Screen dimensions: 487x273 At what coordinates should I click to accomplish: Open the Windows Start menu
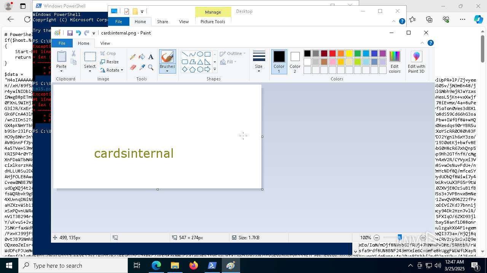point(9,266)
